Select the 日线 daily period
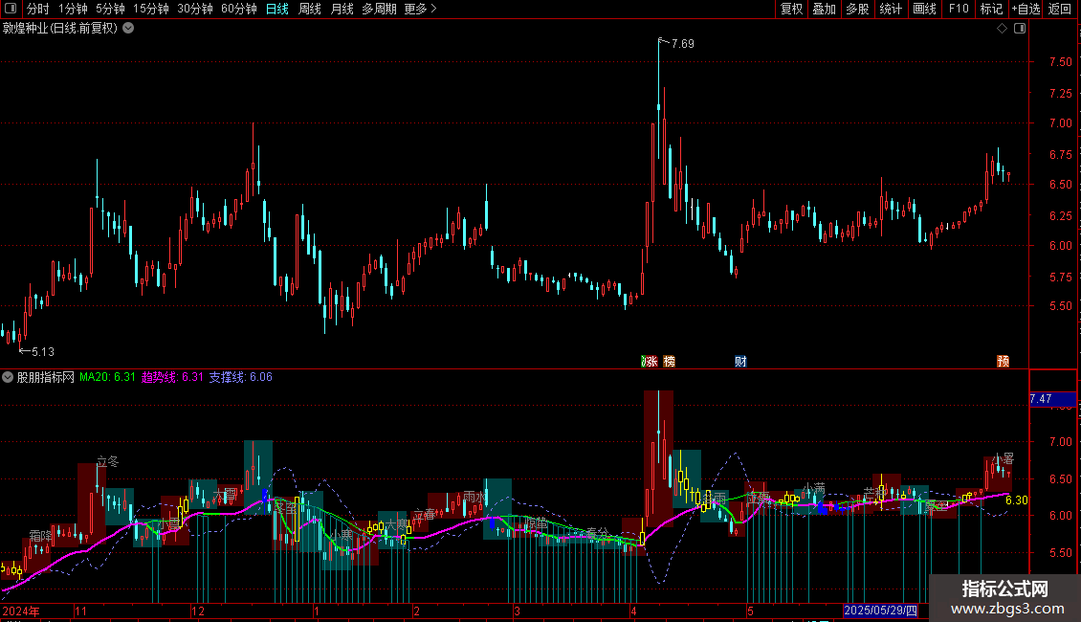Screen dimensions: 1081x622 click(x=277, y=9)
